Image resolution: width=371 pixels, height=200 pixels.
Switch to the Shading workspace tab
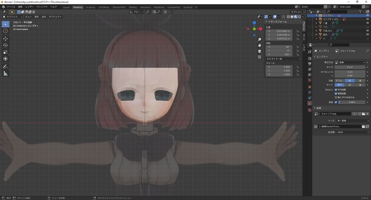133,7
